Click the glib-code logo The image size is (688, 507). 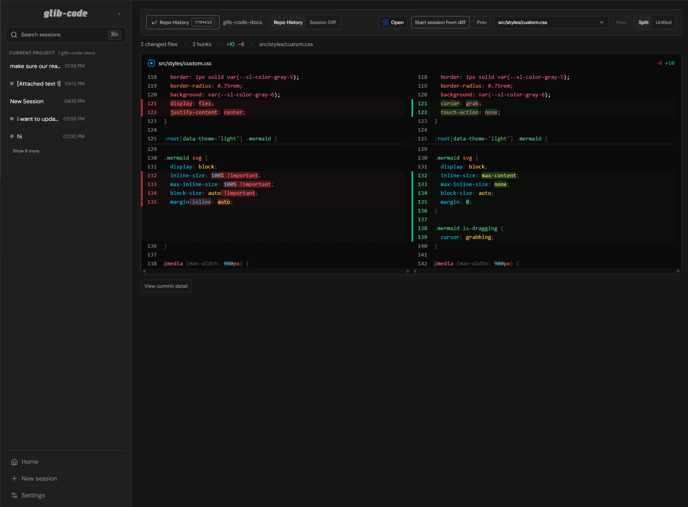pyautogui.click(x=66, y=14)
